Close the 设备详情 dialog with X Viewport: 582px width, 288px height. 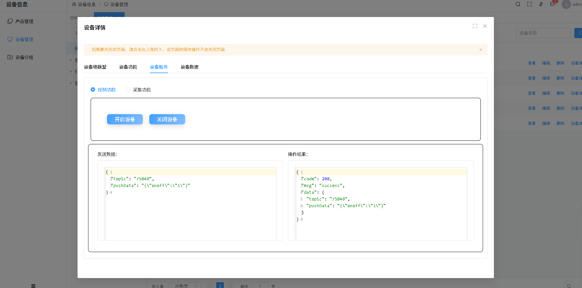[485, 26]
